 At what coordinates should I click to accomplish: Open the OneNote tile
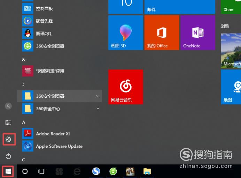(x=198, y=33)
